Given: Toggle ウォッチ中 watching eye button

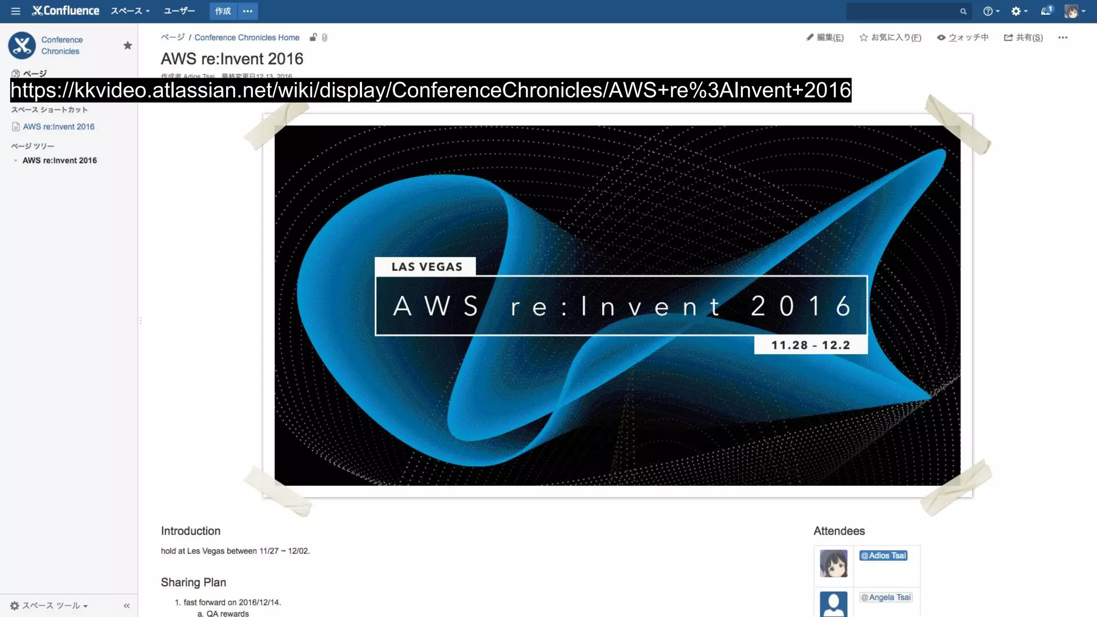Looking at the screenshot, I should point(963,37).
